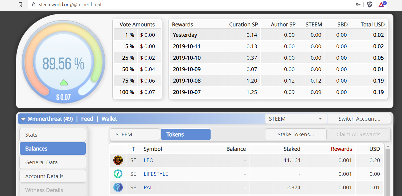Open the LIFESTYLE token symbol link
402x196 pixels.
click(x=156, y=174)
